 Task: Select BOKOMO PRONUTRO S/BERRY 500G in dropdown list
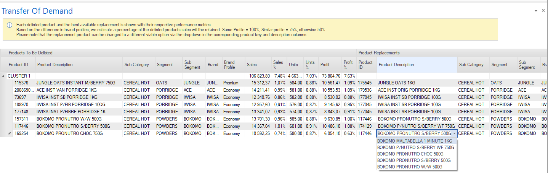[x=417, y=160]
